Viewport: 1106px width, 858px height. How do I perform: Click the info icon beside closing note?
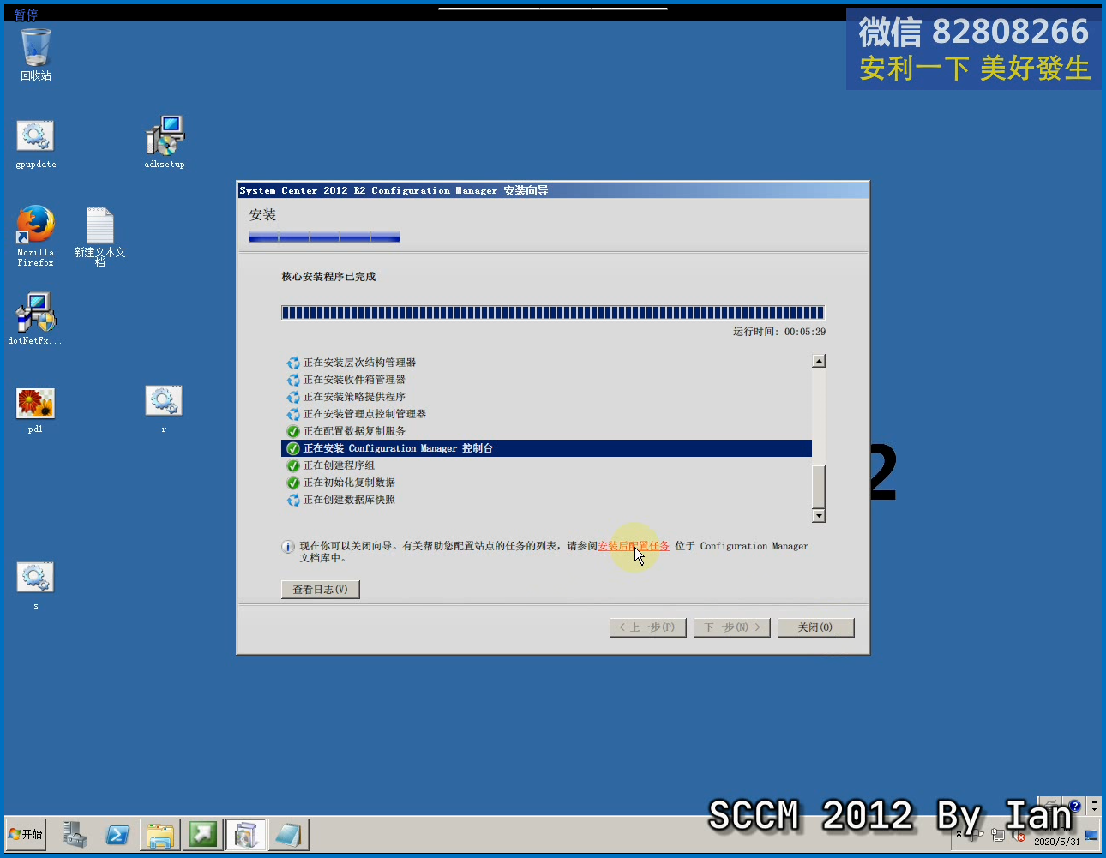288,547
